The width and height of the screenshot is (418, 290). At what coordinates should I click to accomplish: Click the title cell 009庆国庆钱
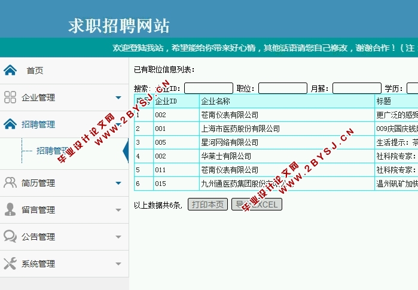click(396, 129)
